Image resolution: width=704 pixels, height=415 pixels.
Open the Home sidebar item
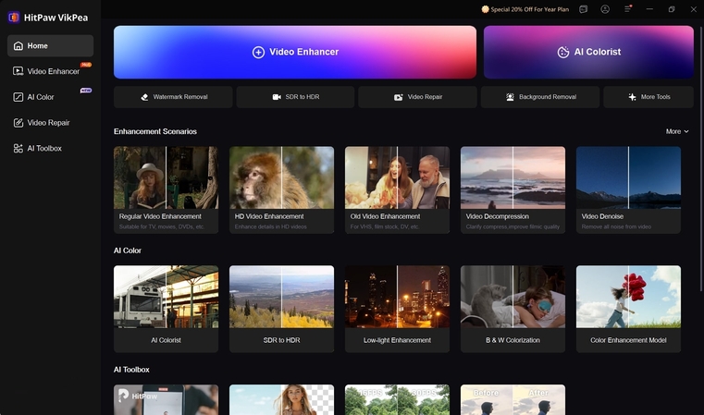(x=50, y=46)
